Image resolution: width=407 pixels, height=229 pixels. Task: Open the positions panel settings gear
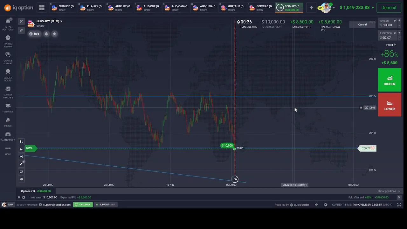pyautogui.click(x=24, y=198)
